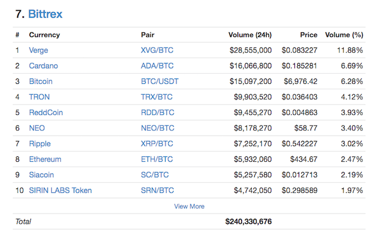Screen dimensions: 374x236
Task: Select the $5,257,580 volume value
Action: (253, 175)
